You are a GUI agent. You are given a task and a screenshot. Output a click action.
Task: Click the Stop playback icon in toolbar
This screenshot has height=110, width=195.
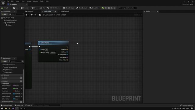click(x=109, y=8)
